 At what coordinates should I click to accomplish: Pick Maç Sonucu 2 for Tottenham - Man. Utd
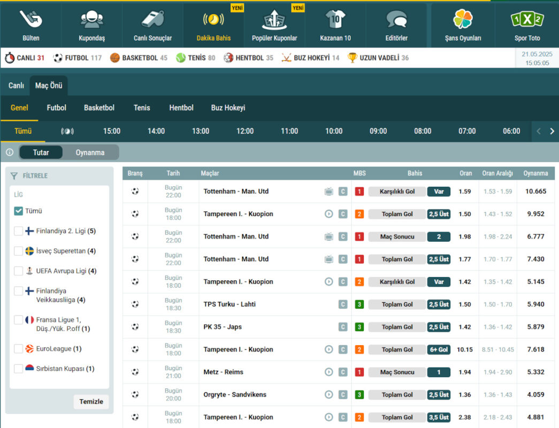(x=439, y=236)
